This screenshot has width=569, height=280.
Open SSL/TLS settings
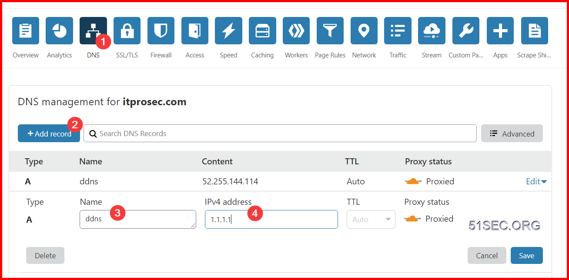(127, 30)
